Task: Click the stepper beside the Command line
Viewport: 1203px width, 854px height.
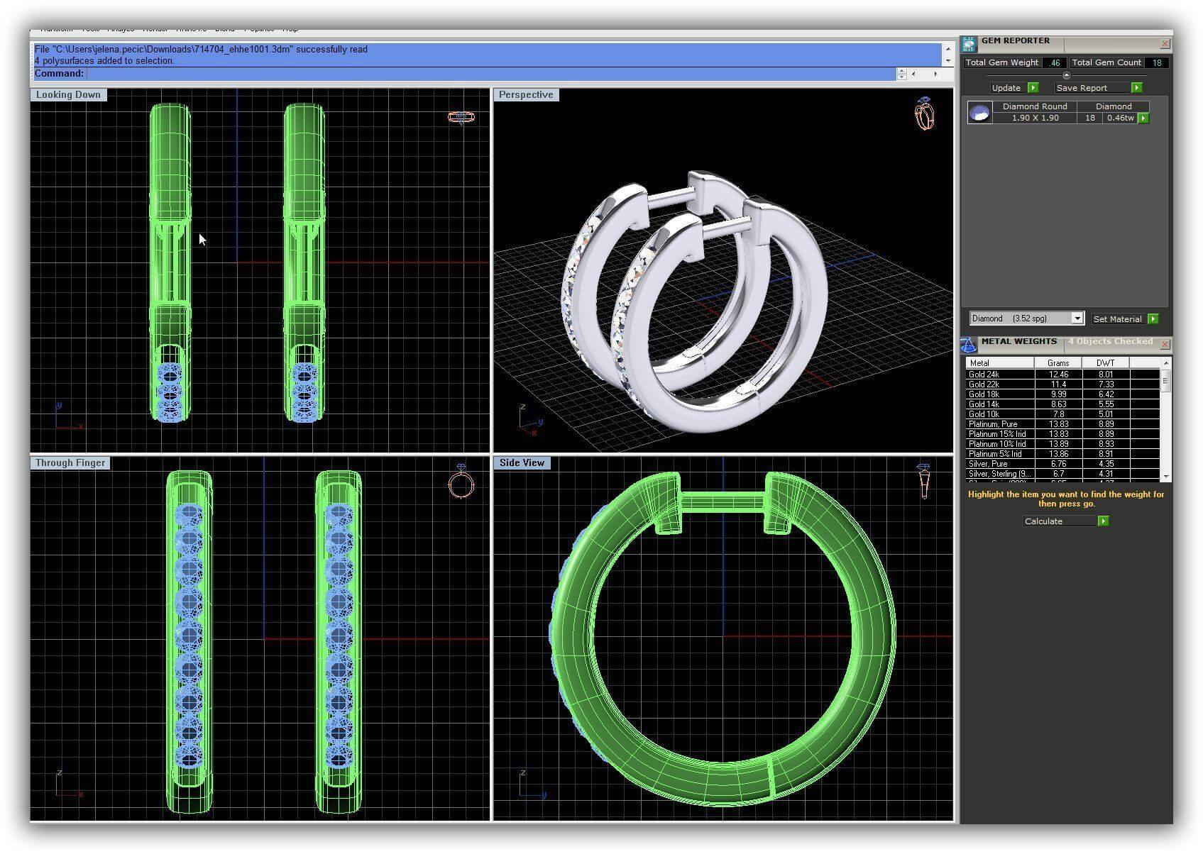Action: pos(901,74)
